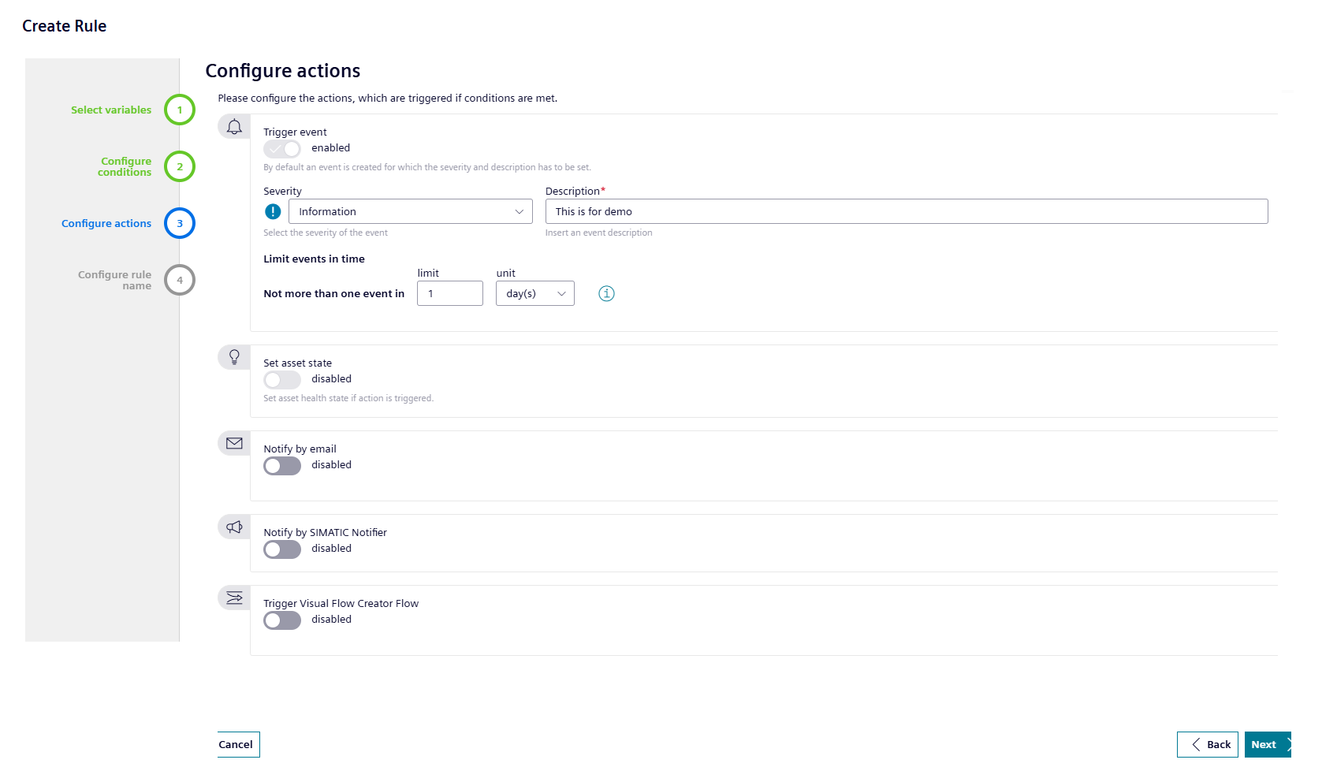Screen dimensions: 1337x782
Task: Click the Cancel button
Action: pyautogui.click(x=236, y=744)
